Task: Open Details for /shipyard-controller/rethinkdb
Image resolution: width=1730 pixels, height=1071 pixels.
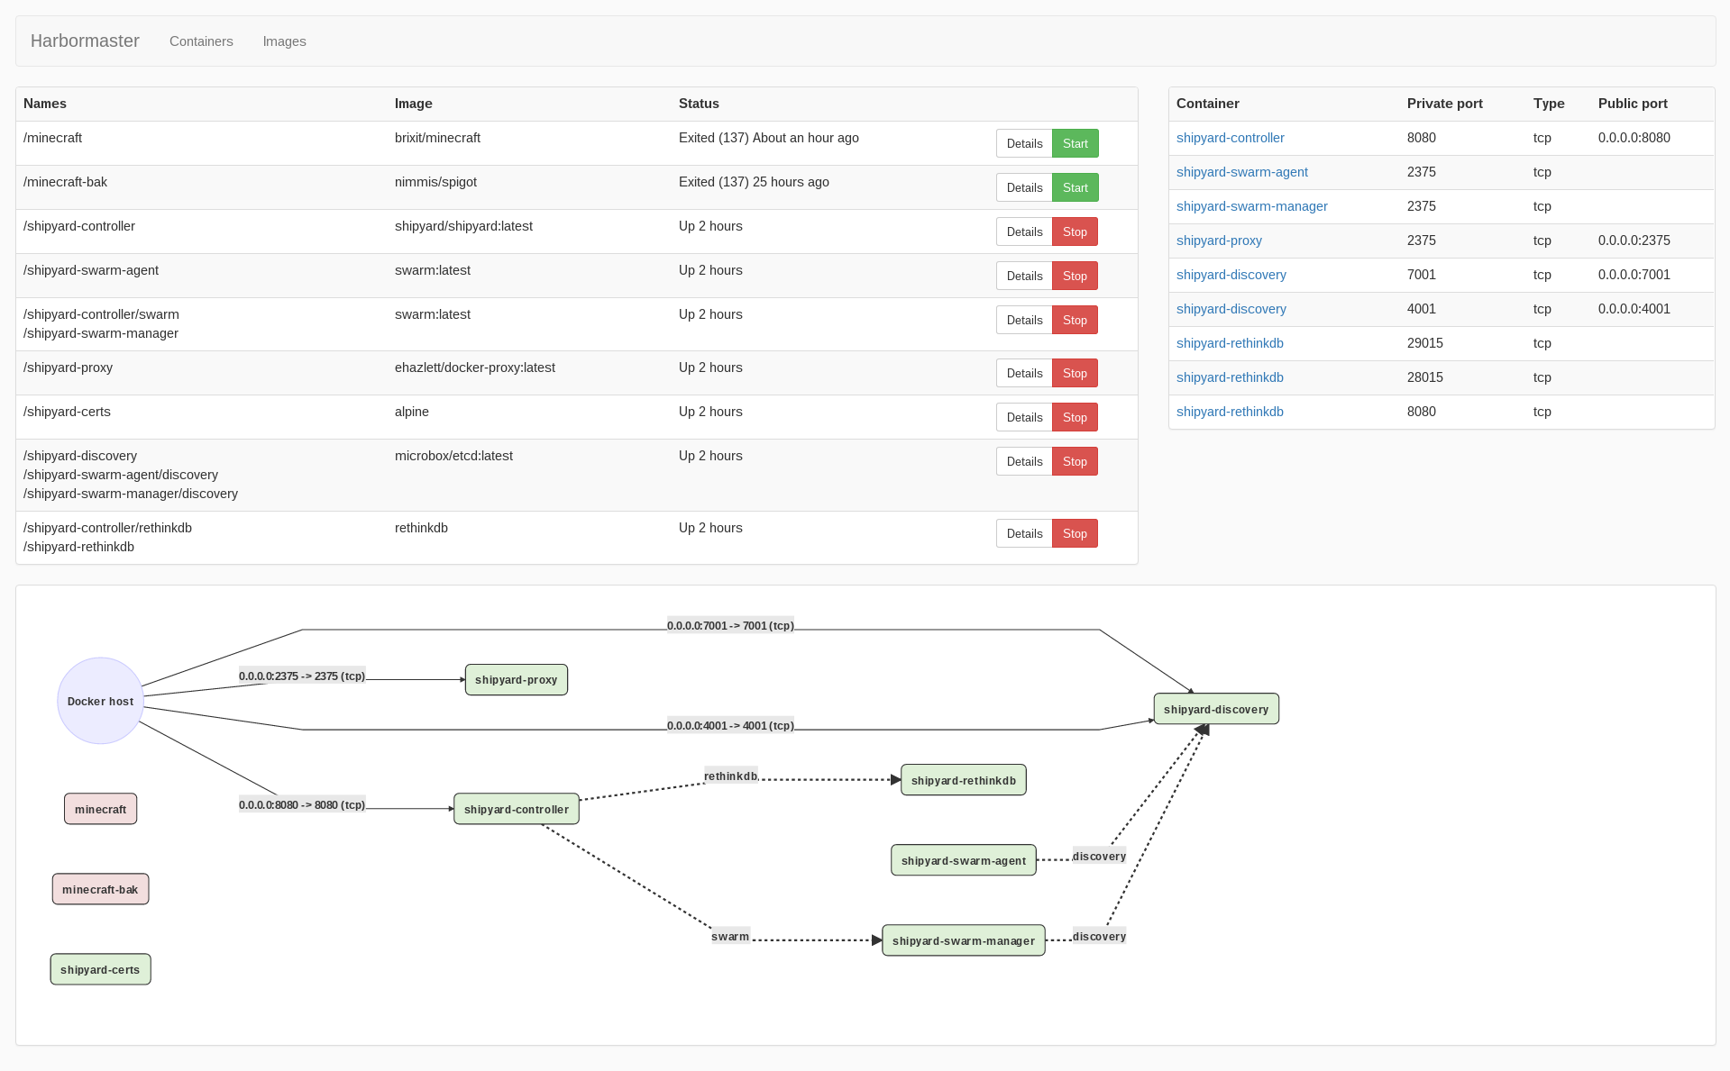Action: pyautogui.click(x=1023, y=533)
